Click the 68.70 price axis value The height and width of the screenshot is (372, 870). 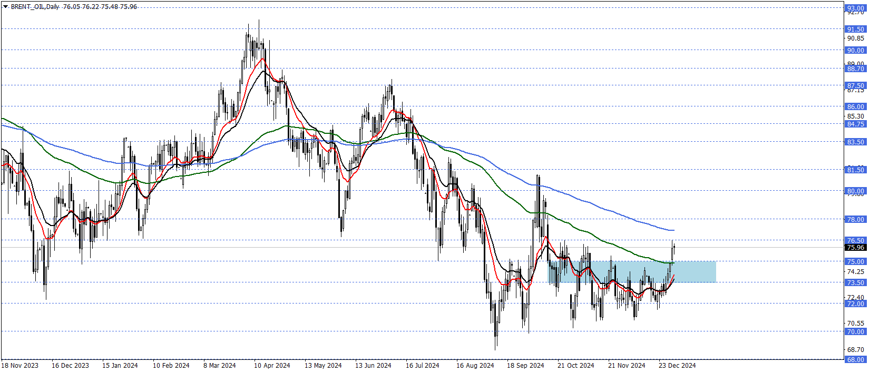(x=855, y=349)
